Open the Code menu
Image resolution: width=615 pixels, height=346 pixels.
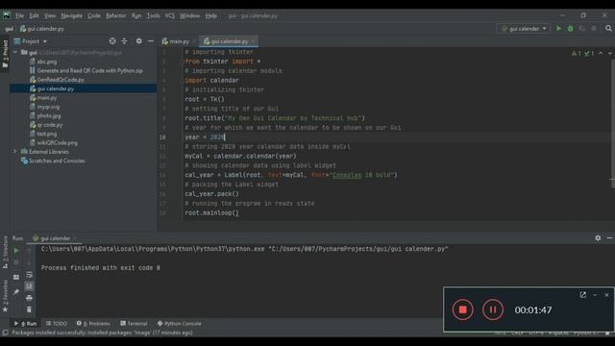tap(94, 15)
